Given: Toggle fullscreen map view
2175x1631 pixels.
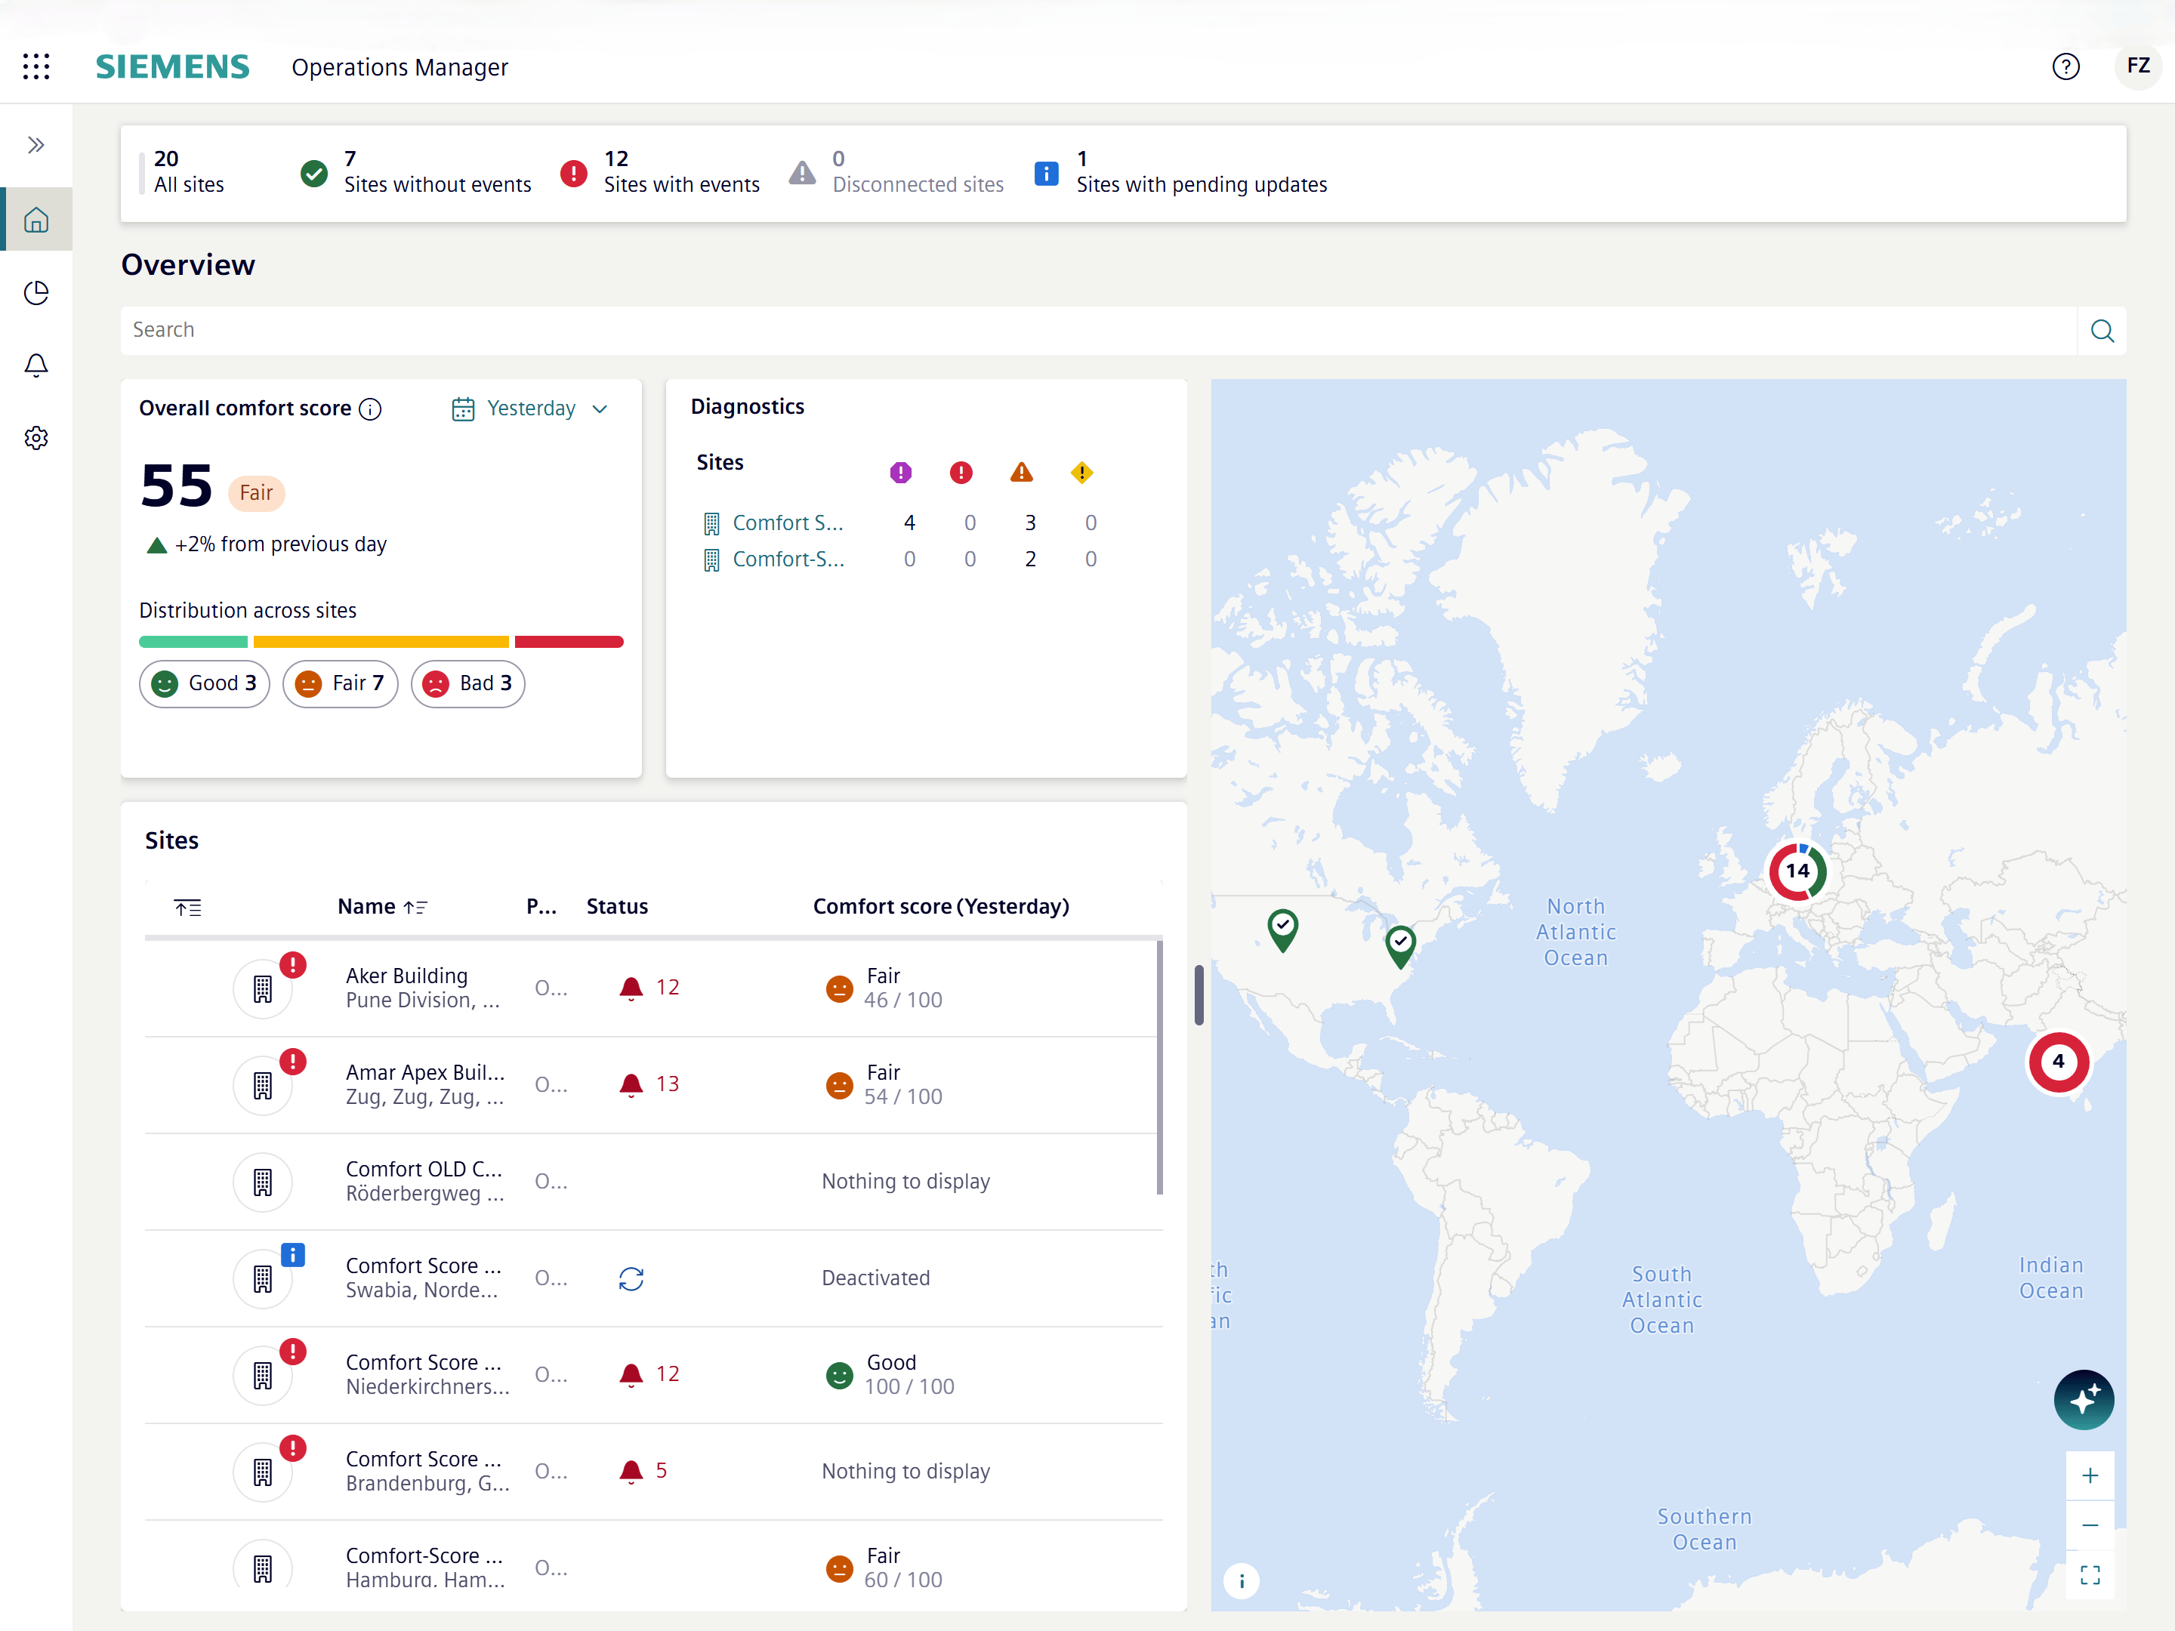Looking at the screenshot, I should pyautogui.click(x=2090, y=1576).
